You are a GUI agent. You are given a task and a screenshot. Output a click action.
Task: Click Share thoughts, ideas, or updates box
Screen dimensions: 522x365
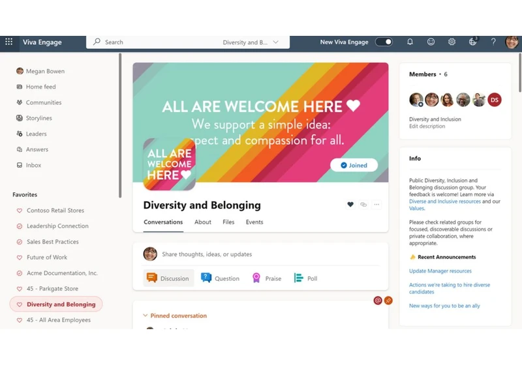[x=207, y=254]
